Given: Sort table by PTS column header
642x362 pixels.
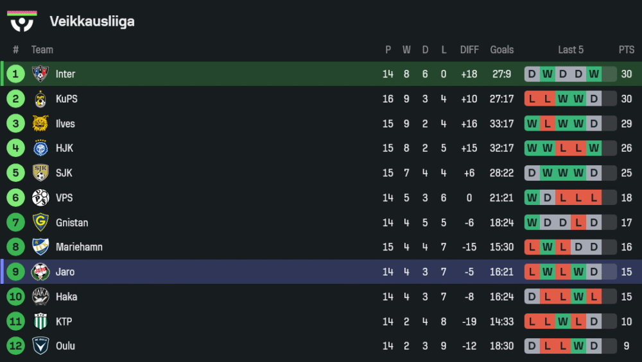Looking at the screenshot, I should coord(627,50).
